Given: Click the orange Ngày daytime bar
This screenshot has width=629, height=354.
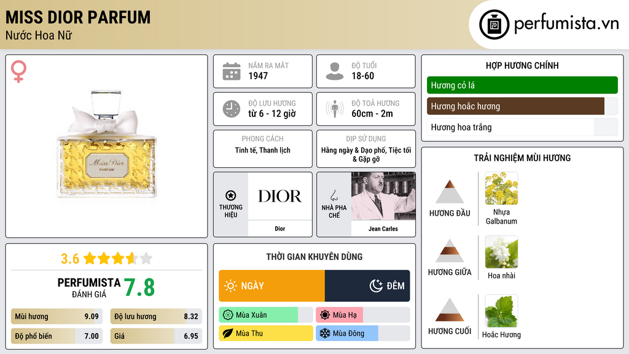Looking at the screenshot, I should tap(272, 286).
